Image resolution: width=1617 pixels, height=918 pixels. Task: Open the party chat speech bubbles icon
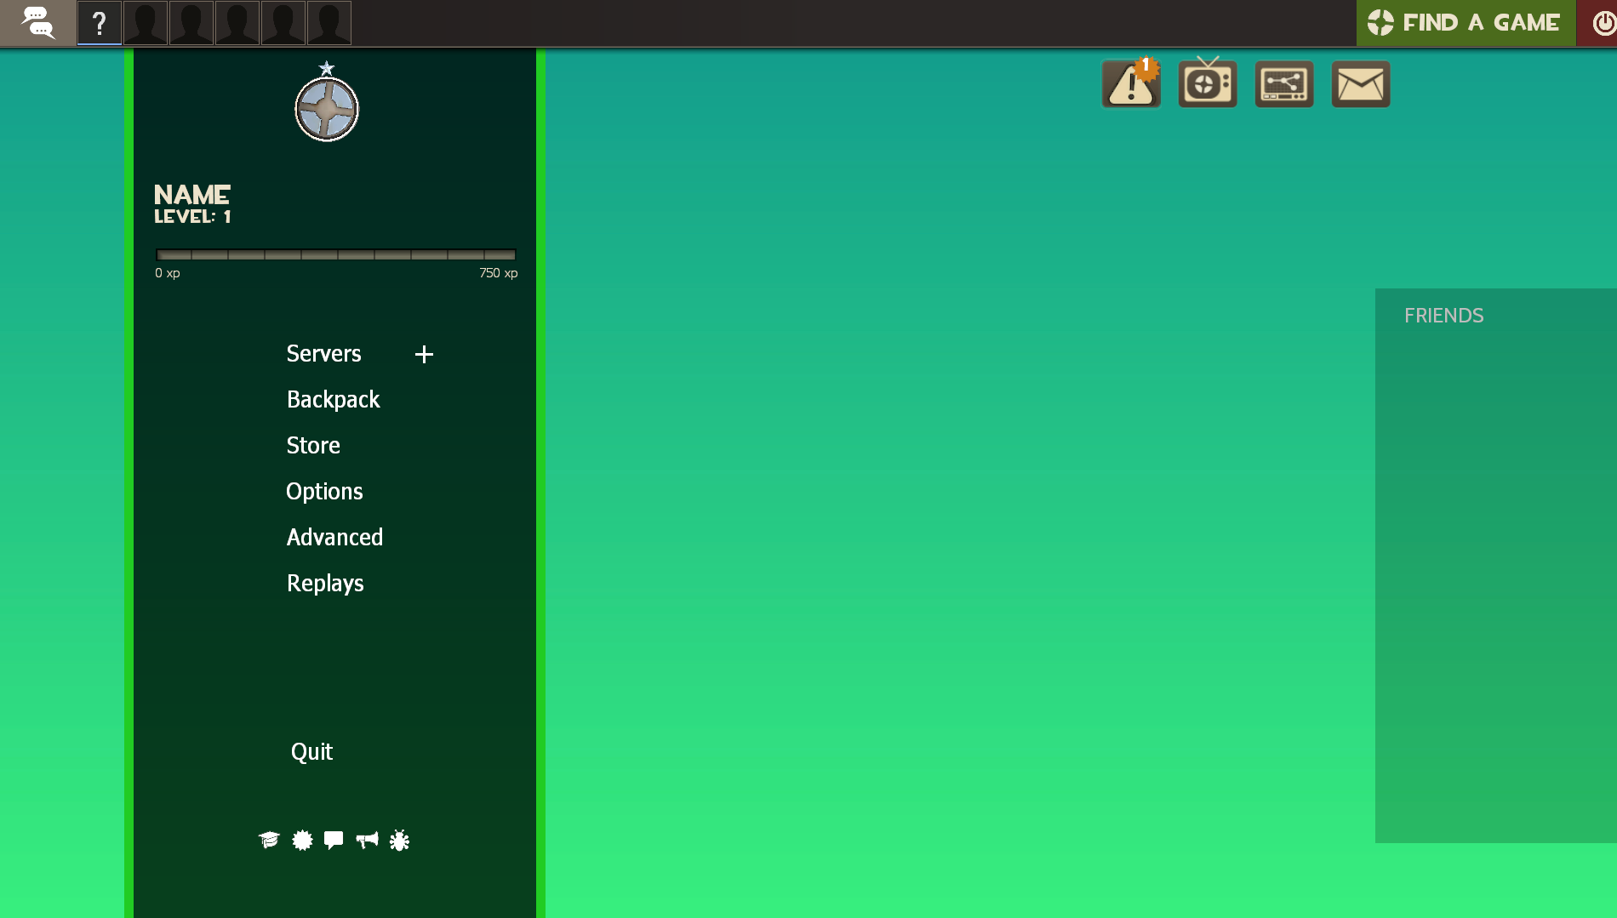pos(37,23)
